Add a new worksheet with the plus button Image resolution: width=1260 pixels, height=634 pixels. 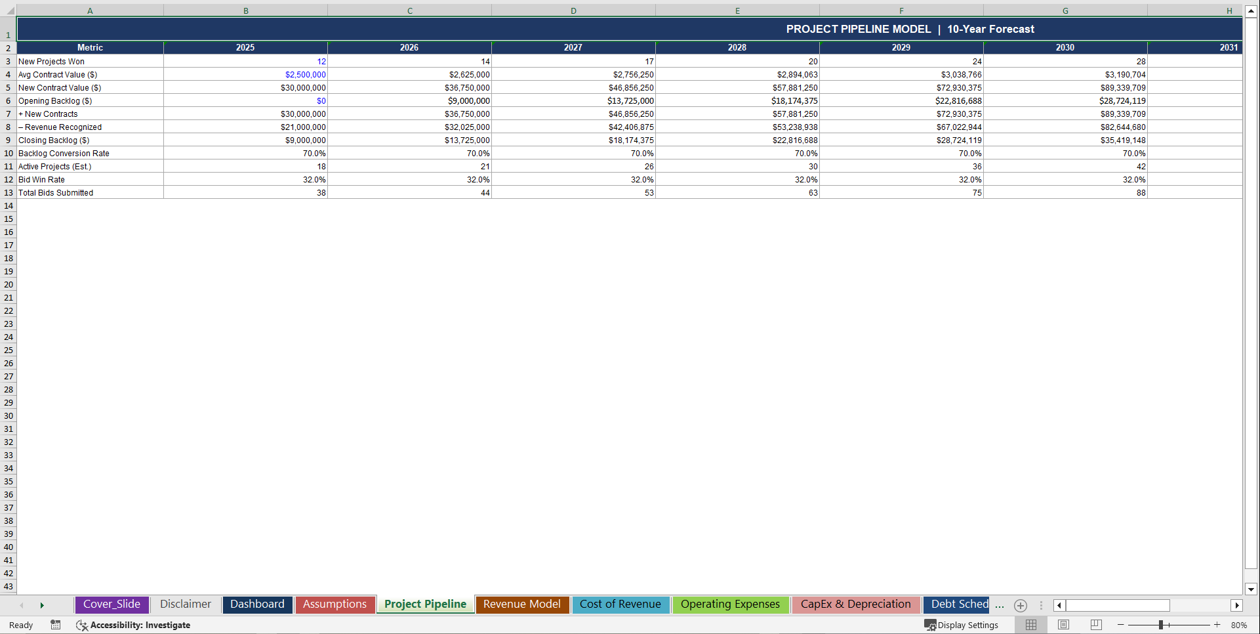click(x=1020, y=605)
